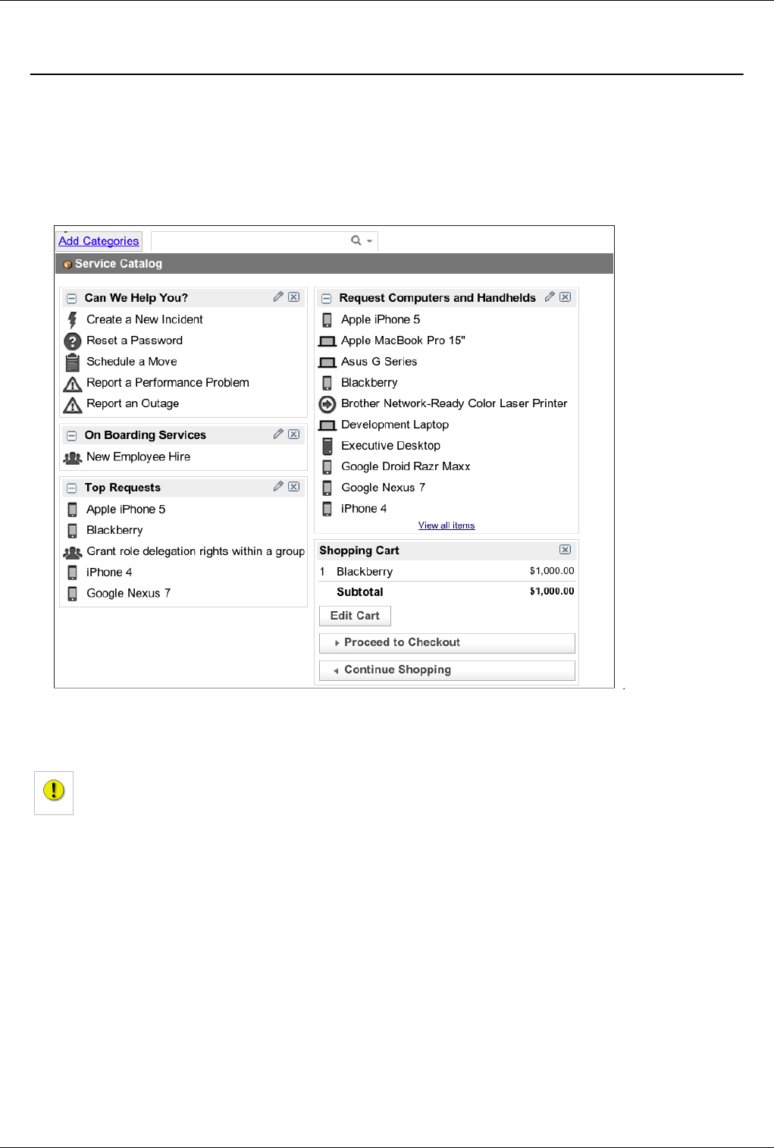Image resolution: width=774 pixels, height=1148 pixels.
Task: Click the group icon beside Grant role delegation rights
Action: (73, 552)
